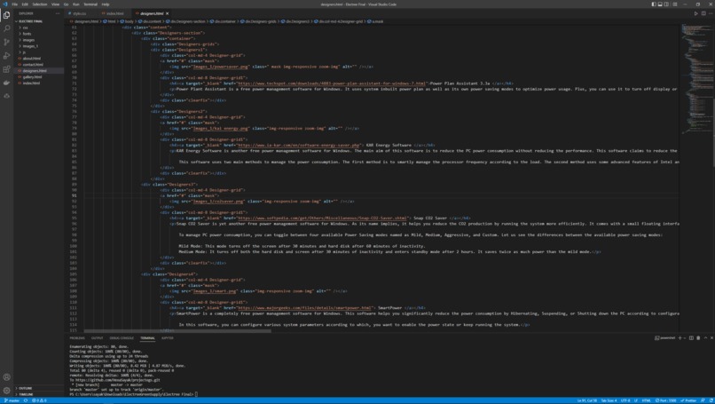The width and height of the screenshot is (715, 404).
Task: Open the Edit menu
Action: click(25, 4)
